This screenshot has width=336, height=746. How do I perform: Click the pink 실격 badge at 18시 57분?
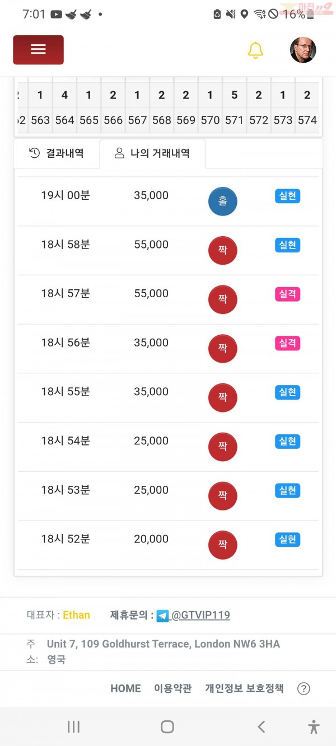tap(287, 294)
